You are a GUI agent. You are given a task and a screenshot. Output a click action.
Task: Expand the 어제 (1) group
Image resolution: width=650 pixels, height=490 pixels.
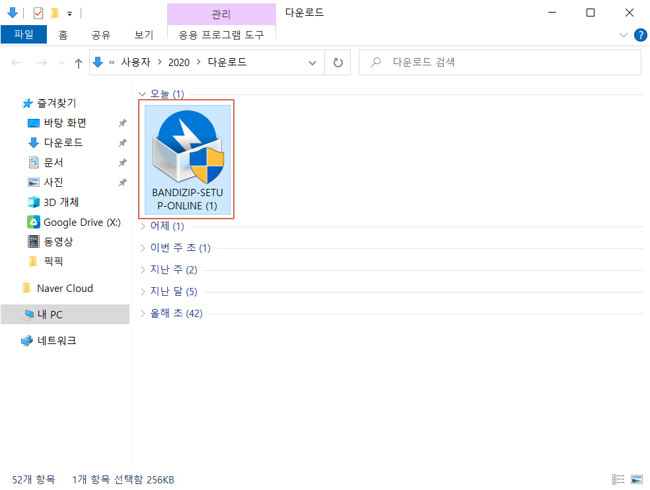coord(143,226)
